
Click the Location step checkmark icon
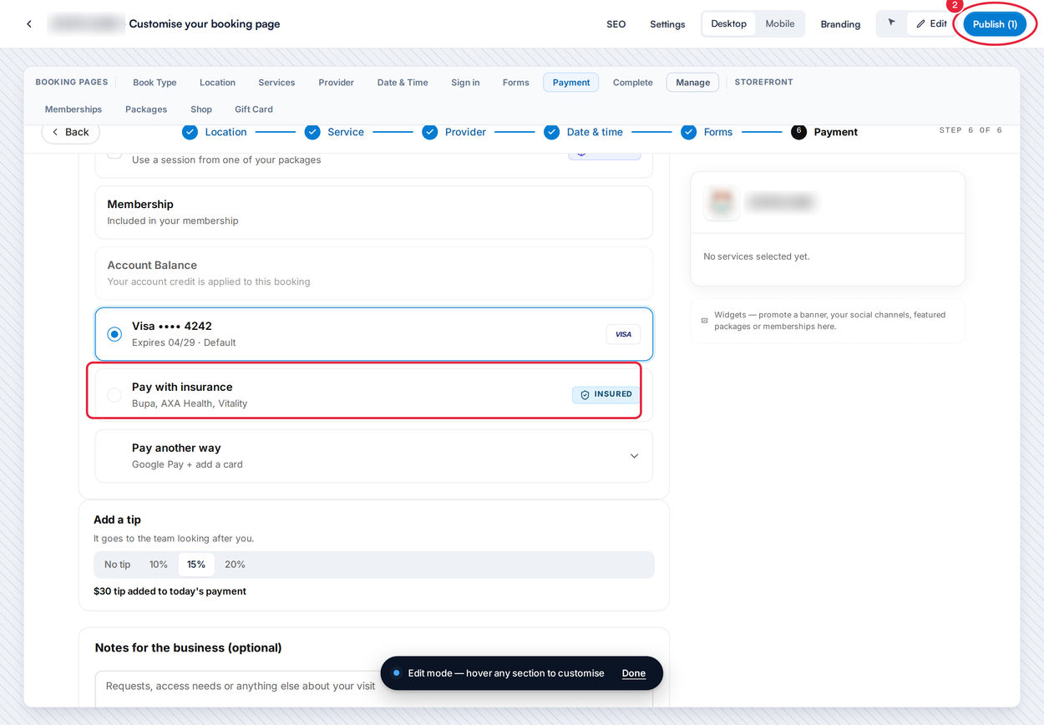[x=190, y=132]
